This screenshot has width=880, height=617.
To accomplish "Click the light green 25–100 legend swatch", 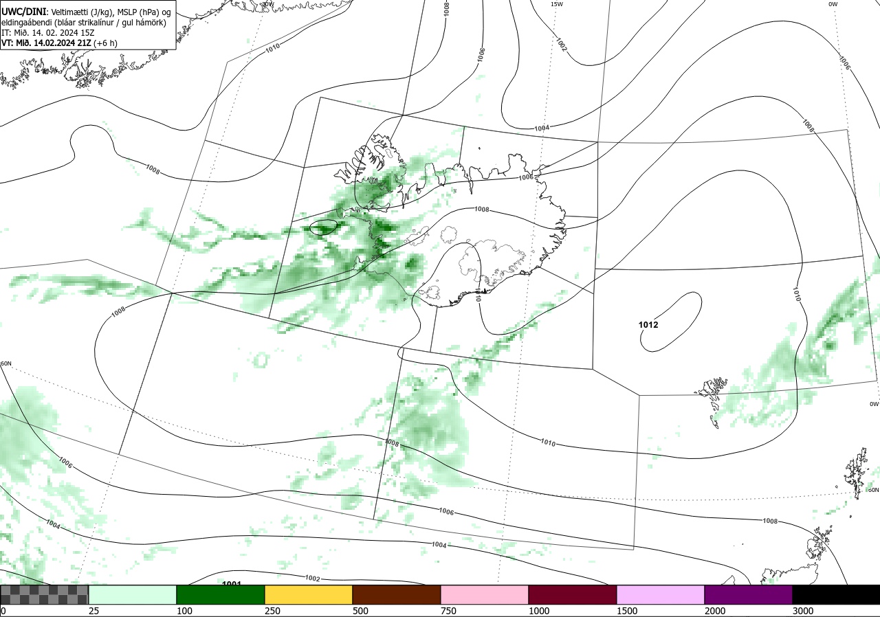I will pos(133,594).
